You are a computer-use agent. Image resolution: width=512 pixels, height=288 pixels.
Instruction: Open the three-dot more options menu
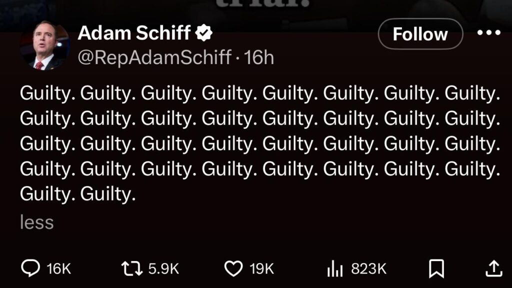[x=488, y=32]
